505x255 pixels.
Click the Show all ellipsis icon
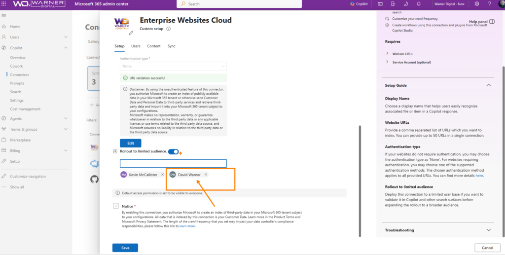pos(4,187)
